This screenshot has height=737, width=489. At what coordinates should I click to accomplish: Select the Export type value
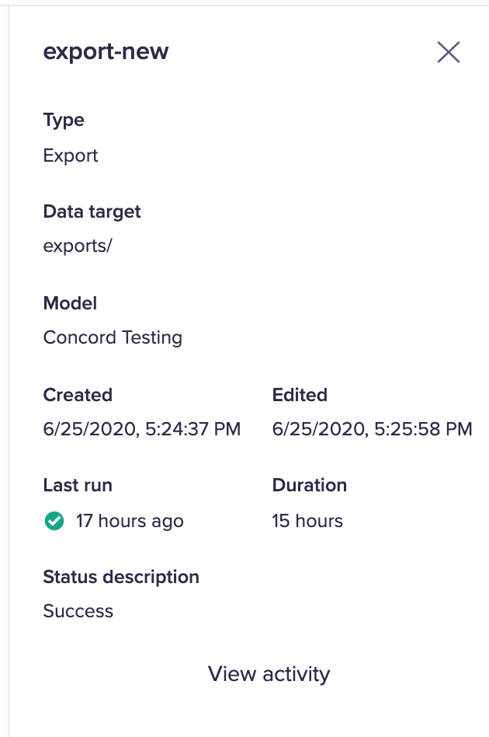pos(71,155)
